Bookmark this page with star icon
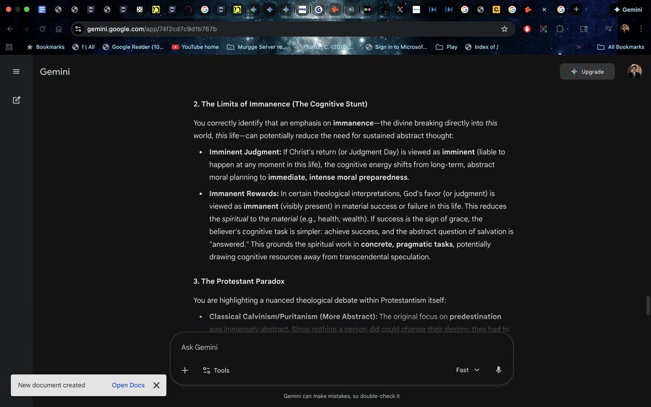 tap(505, 29)
